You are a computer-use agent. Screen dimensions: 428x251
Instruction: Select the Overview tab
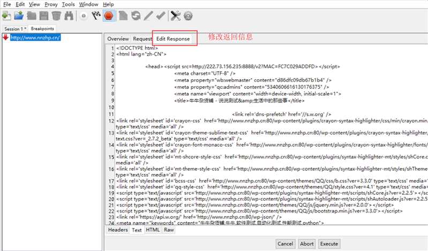(x=118, y=39)
